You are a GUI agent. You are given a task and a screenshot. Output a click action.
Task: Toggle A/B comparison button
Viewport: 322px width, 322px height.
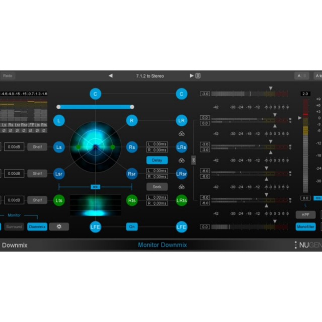pyautogui.click(x=302, y=76)
